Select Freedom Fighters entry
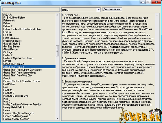 tap(29, 41)
